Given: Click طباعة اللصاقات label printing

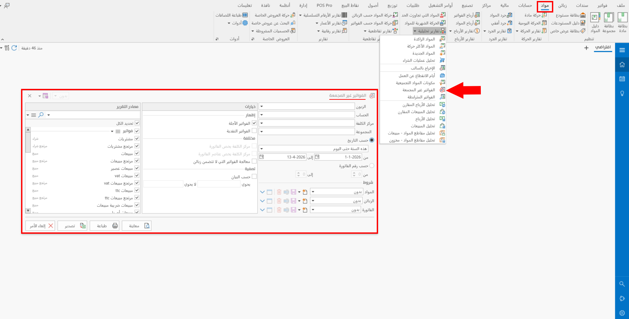Looking at the screenshot, I should (x=232, y=15).
